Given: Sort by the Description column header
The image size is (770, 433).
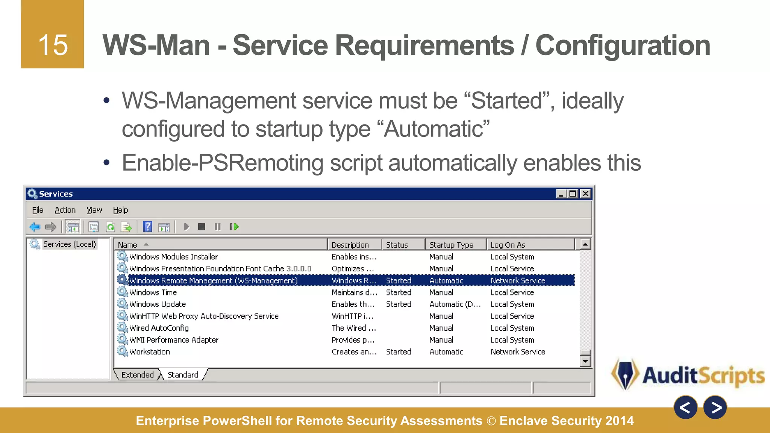Looking at the screenshot, I should tap(355, 244).
